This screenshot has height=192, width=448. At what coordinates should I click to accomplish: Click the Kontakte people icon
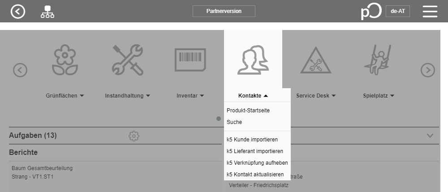pos(253,60)
